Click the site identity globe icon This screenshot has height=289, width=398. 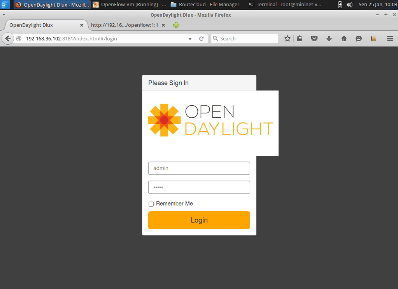19,38
